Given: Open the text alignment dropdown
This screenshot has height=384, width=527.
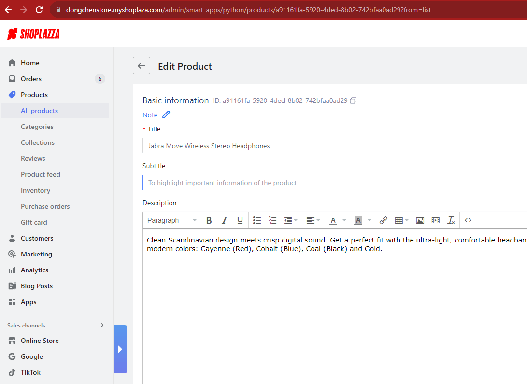Looking at the screenshot, I should coord(313,220).
